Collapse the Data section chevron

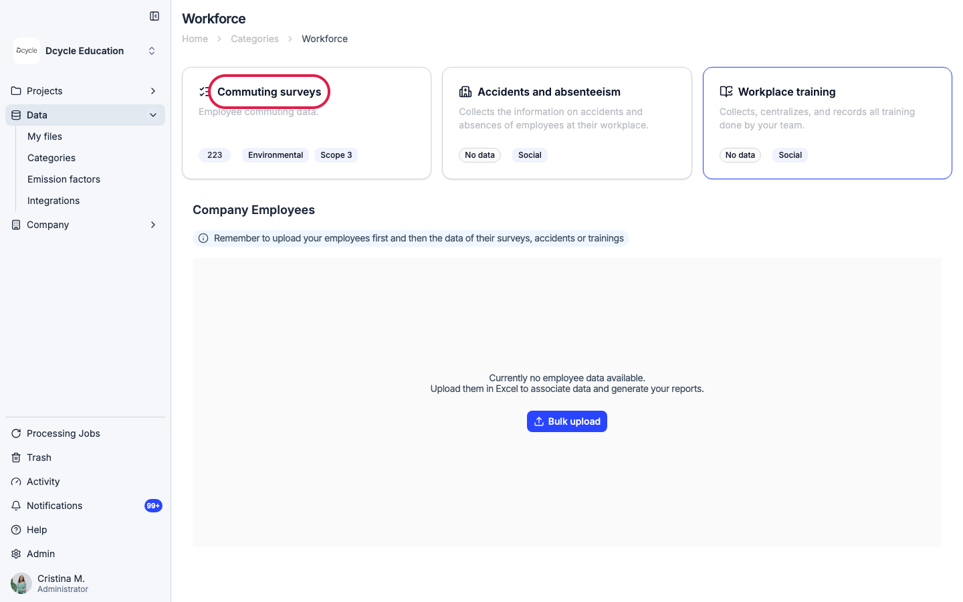(153, 115)
